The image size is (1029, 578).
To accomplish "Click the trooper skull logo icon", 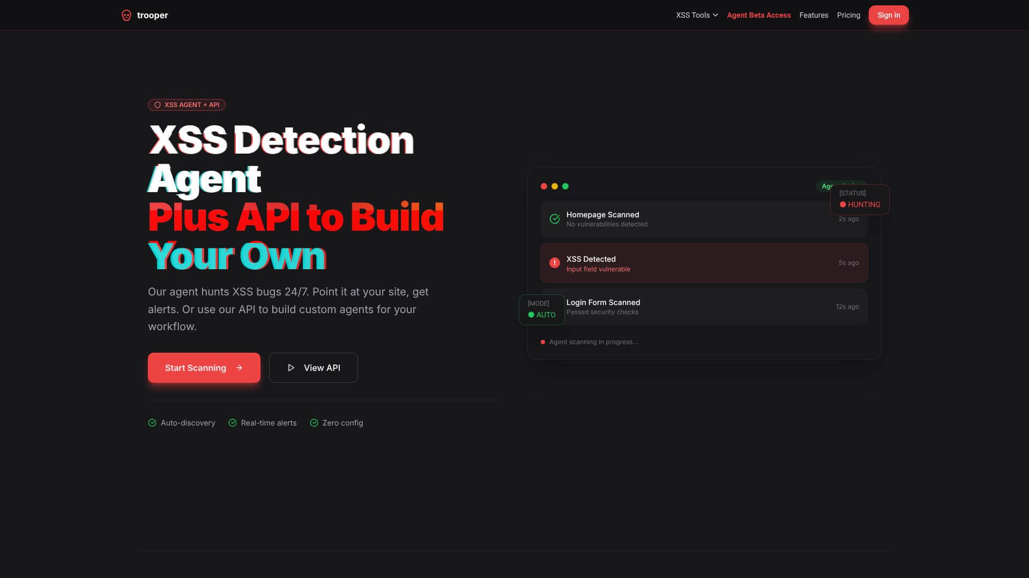I will (x=126, y=16).
